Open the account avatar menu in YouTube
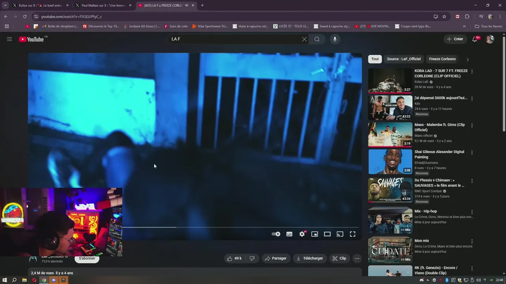The height and width of the screenshot is (284, 506). (490, 39)
